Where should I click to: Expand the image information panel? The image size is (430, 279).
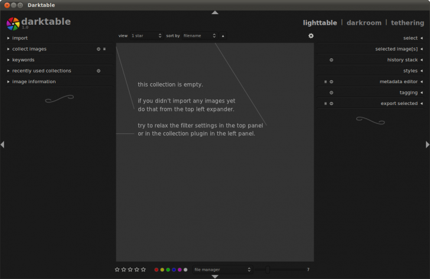(59, 82)
